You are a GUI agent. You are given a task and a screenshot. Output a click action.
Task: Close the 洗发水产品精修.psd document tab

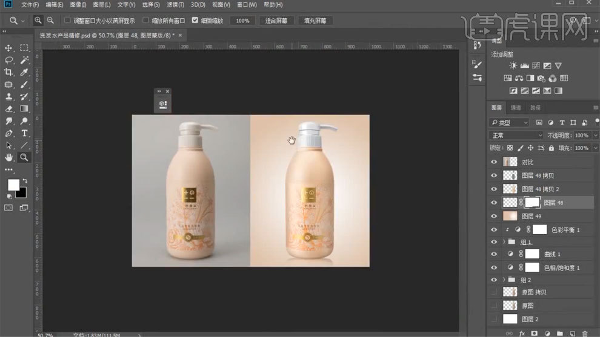pos(180,35)
